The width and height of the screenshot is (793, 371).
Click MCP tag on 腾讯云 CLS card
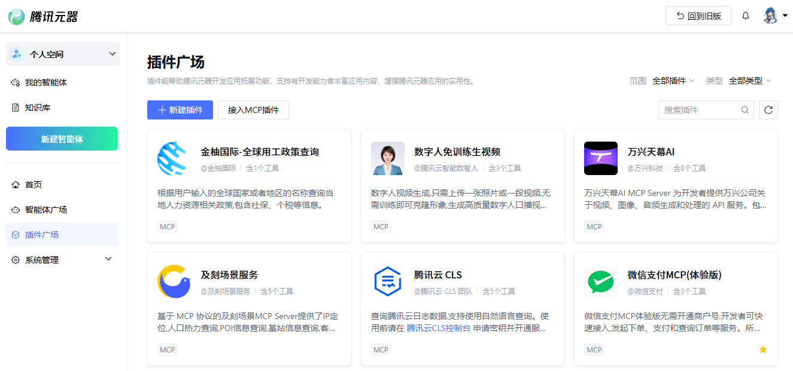click(381, 349)
